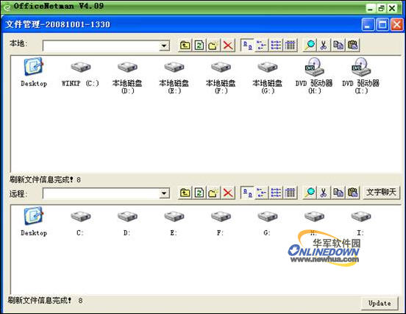Select local 本地磁盘 (D:) drive
Screen dimensions: 406x314
coord(127,77)
